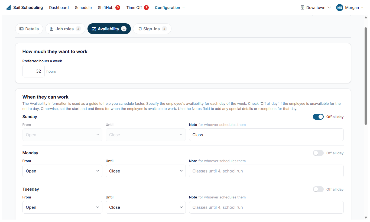
Task: Click the Sign-ins arrow icon
Action: (139, 29)
